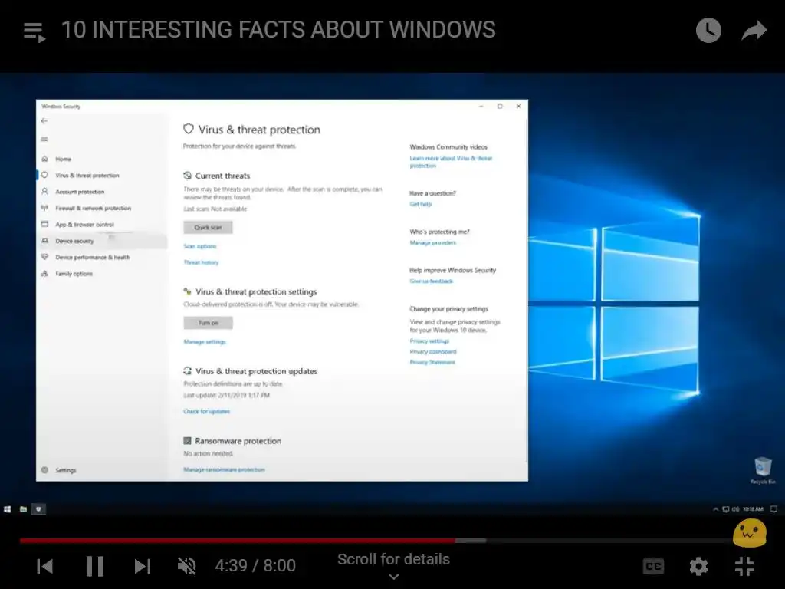Click the taskbar network icon

(725, 509)
